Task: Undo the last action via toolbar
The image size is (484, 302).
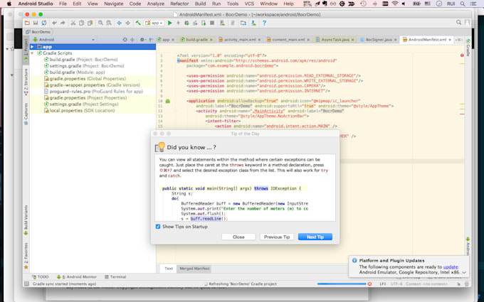Action: (x=55, y=23)
